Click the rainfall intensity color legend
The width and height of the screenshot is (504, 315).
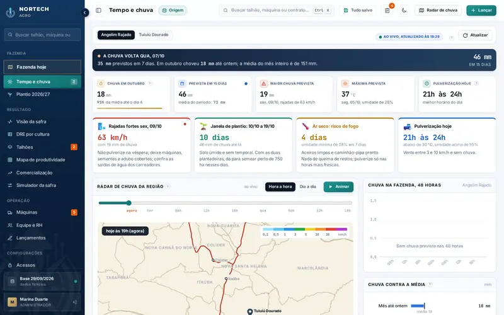tap(305, 231)
